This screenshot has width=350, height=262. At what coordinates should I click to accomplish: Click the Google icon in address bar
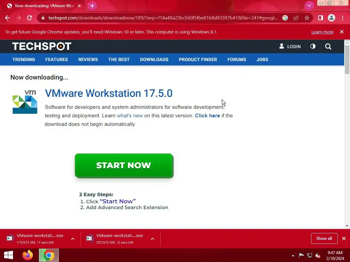click(285, 18)
